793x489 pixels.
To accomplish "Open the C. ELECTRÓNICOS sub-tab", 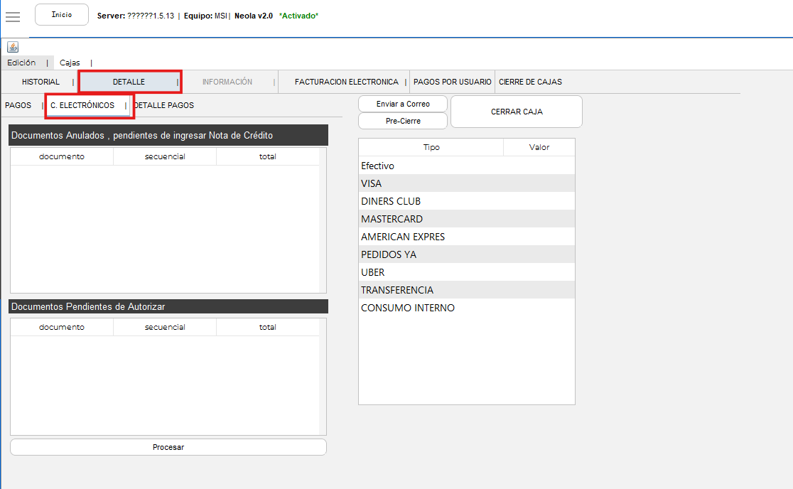I will 82,105.
